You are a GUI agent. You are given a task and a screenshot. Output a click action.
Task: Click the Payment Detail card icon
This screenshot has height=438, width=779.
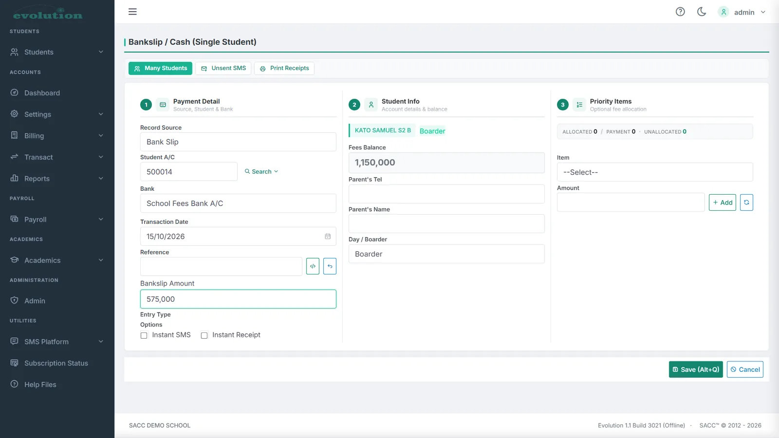(x=163, y=105)
